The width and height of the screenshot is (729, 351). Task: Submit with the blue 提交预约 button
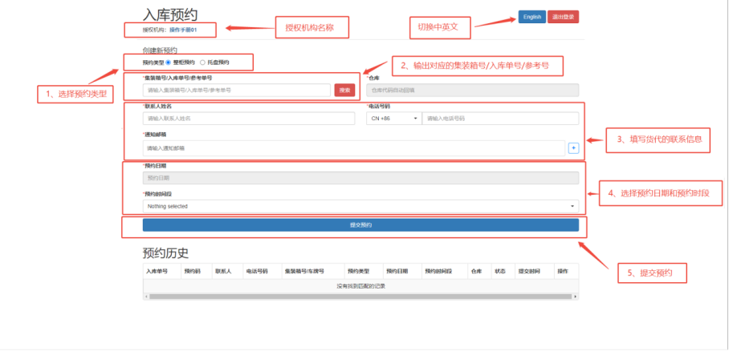click(x=360, y=225)
